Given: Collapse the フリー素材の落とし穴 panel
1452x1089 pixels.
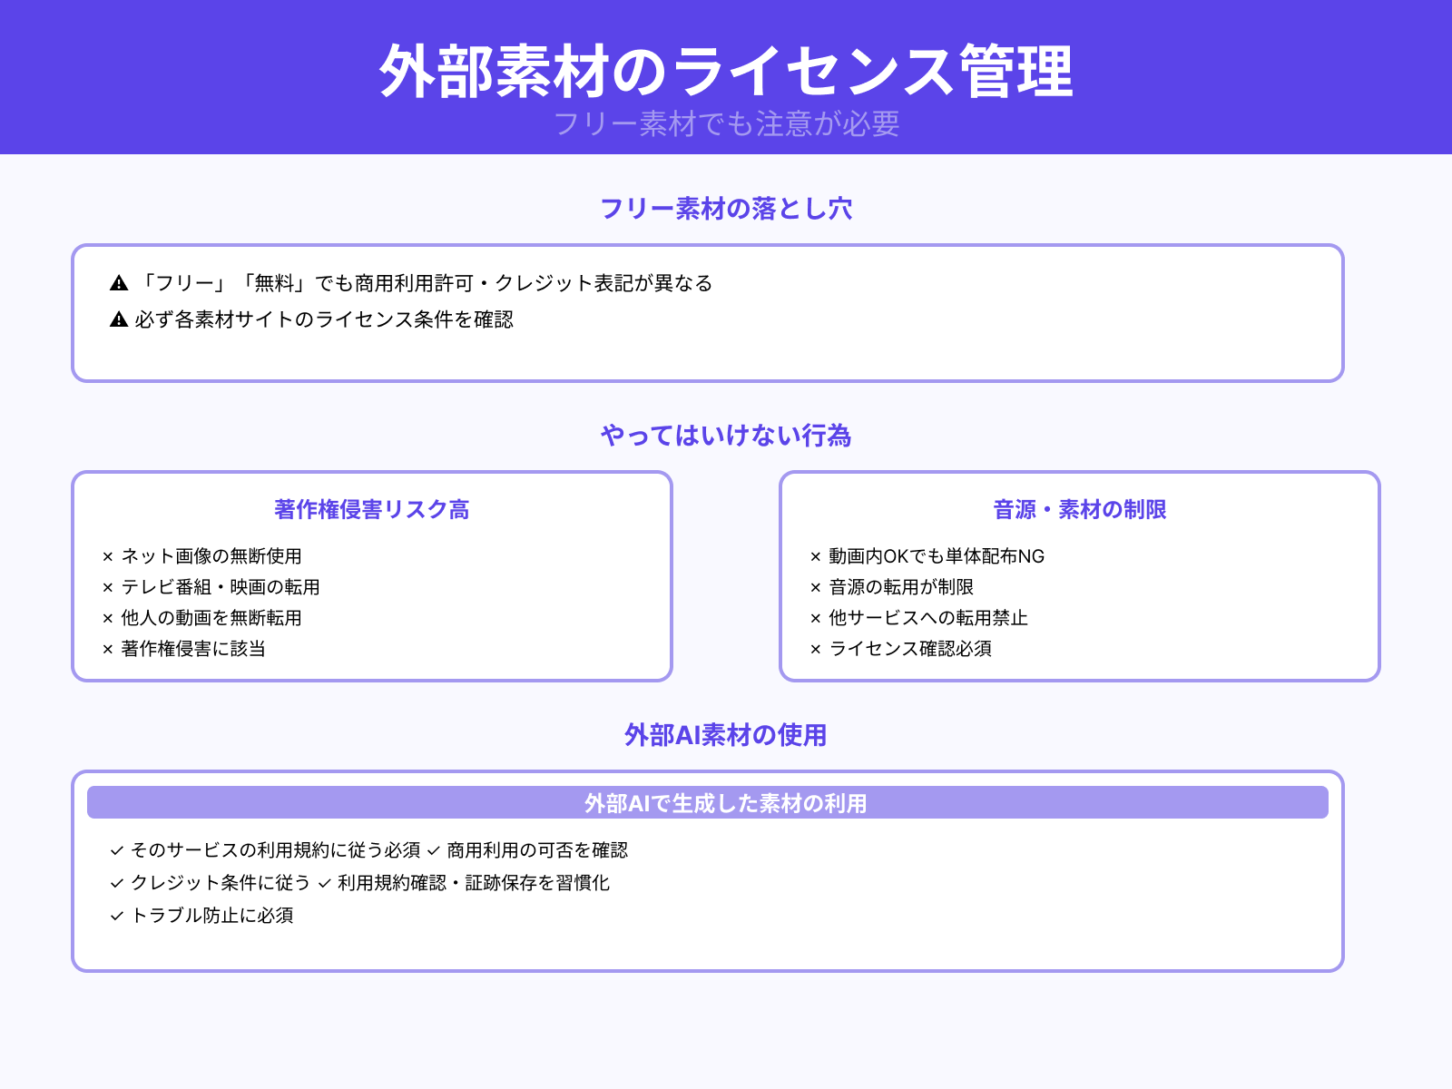Looking at the screenshot, I should coord(726,210).
